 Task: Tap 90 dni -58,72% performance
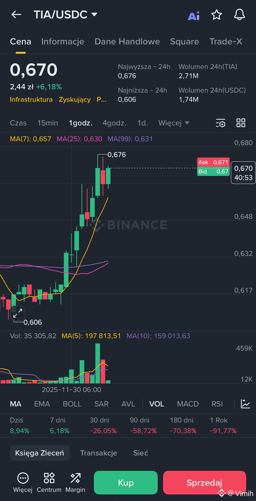click(x=143, y=426)
